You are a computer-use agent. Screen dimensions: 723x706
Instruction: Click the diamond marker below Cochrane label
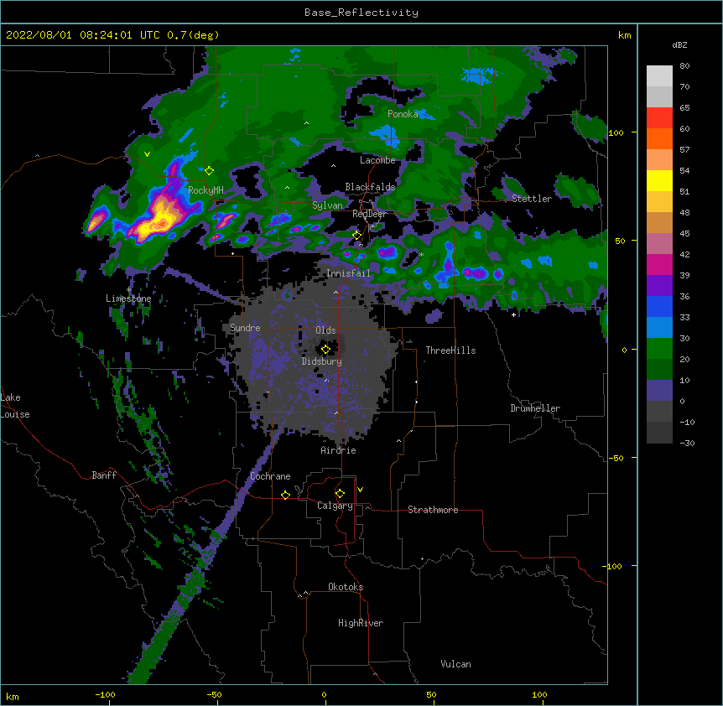point(285,495)
